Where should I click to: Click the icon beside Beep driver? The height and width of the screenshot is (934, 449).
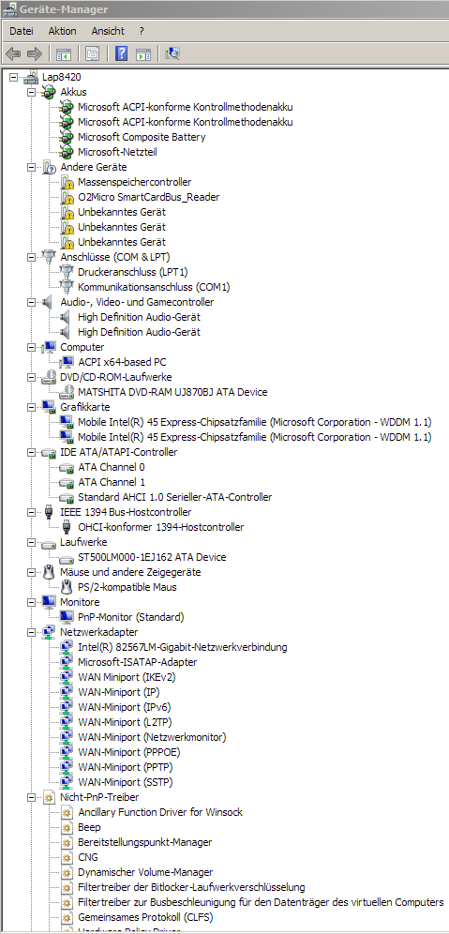(x=67, y=827)
